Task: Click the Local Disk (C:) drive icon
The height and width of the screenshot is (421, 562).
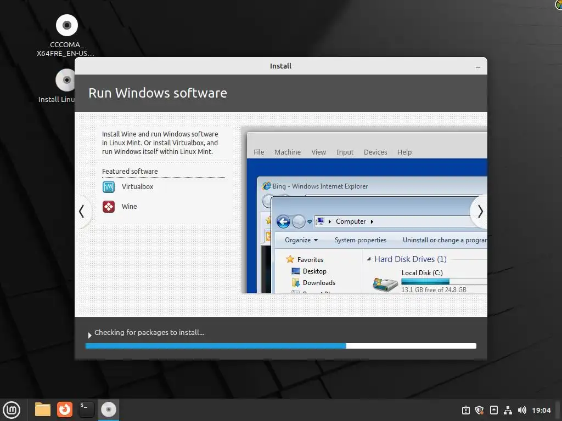Action: click(x=385, y=285)
